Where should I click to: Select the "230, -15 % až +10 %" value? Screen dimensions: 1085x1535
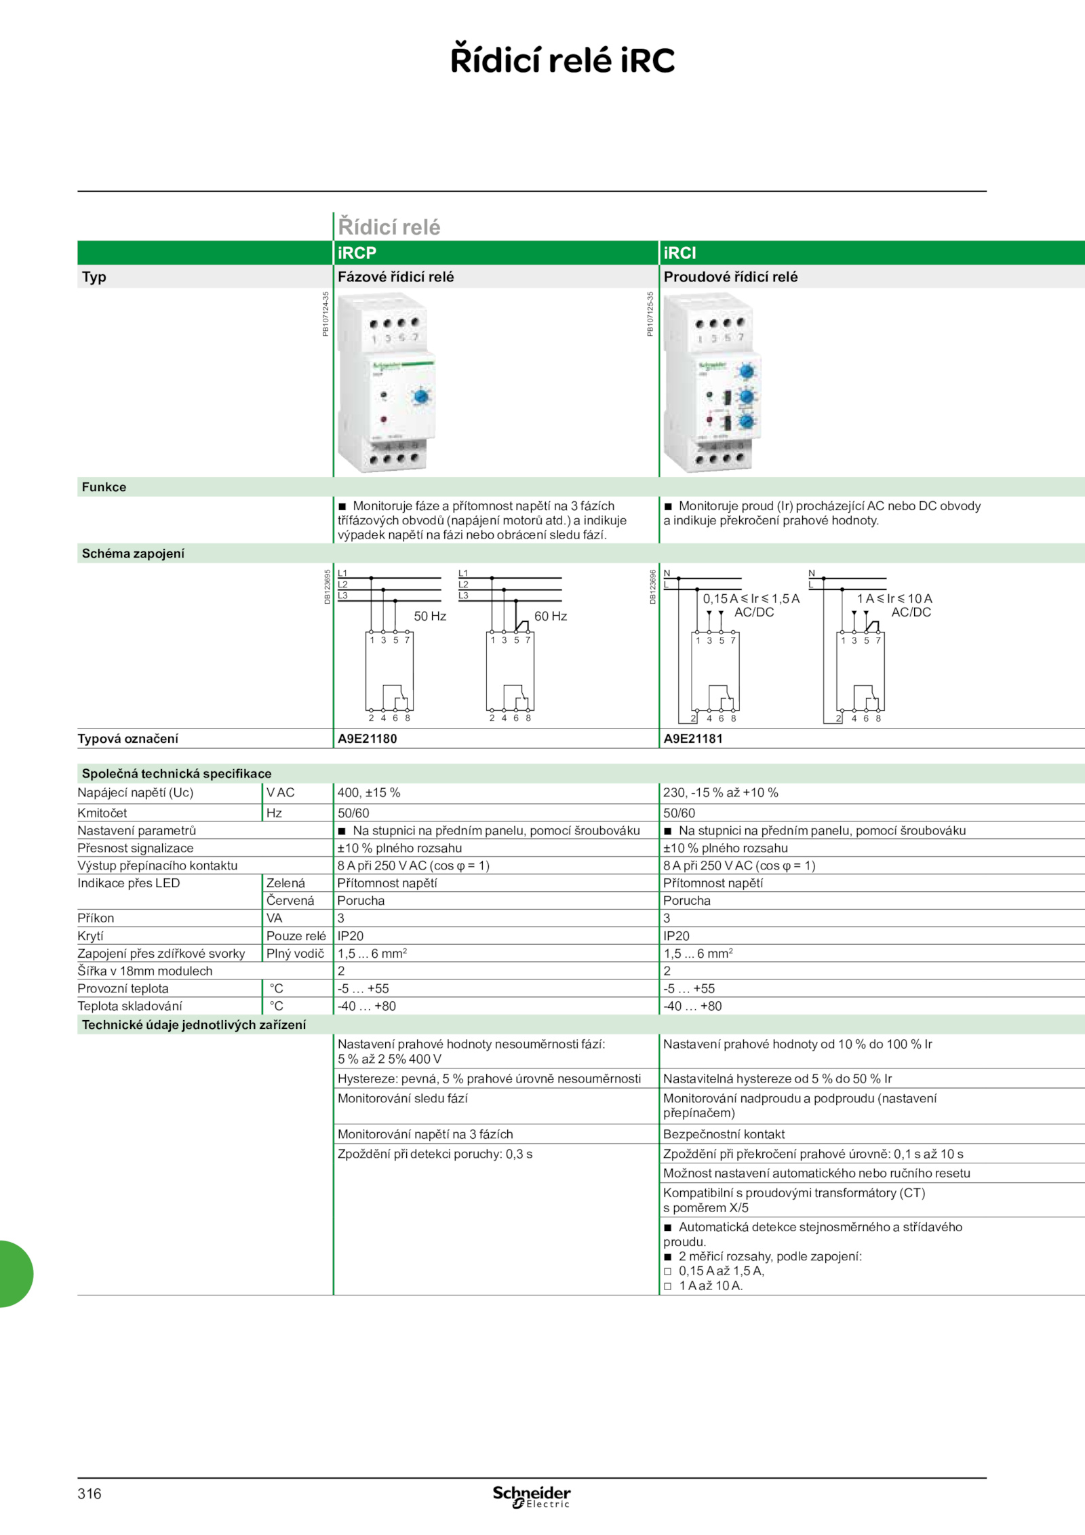pos(721,792)
